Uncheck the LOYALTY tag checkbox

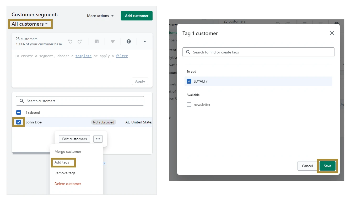tap(189, 81)
